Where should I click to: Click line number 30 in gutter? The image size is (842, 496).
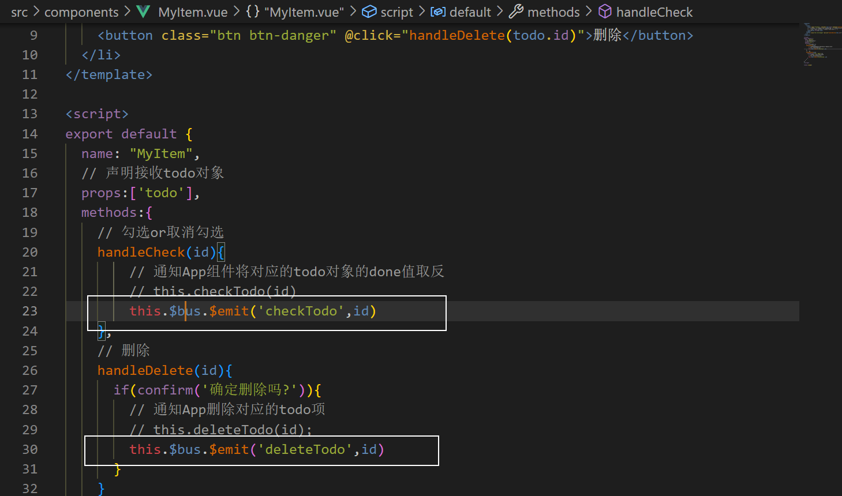(x=30, y=449)
